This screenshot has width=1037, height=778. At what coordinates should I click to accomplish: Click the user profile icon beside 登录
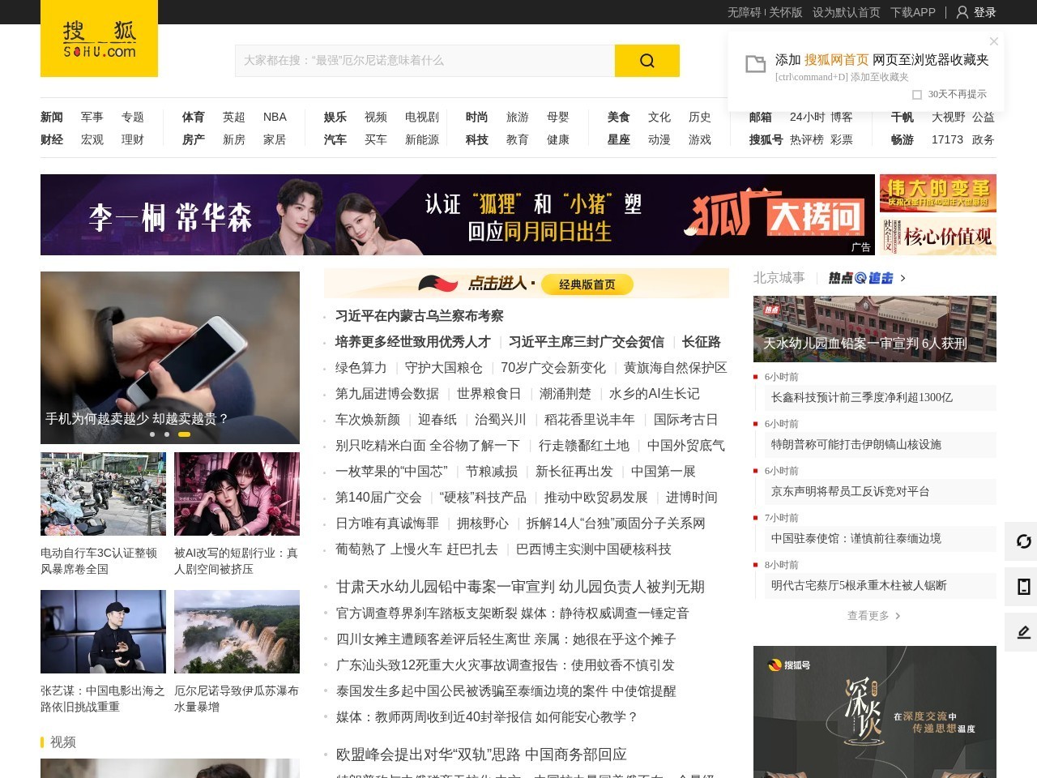point(962,12)
